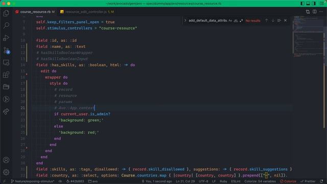
Task: Click the feature/exposing-stimulus branch in status bar
Action: (x=33, y=181)
